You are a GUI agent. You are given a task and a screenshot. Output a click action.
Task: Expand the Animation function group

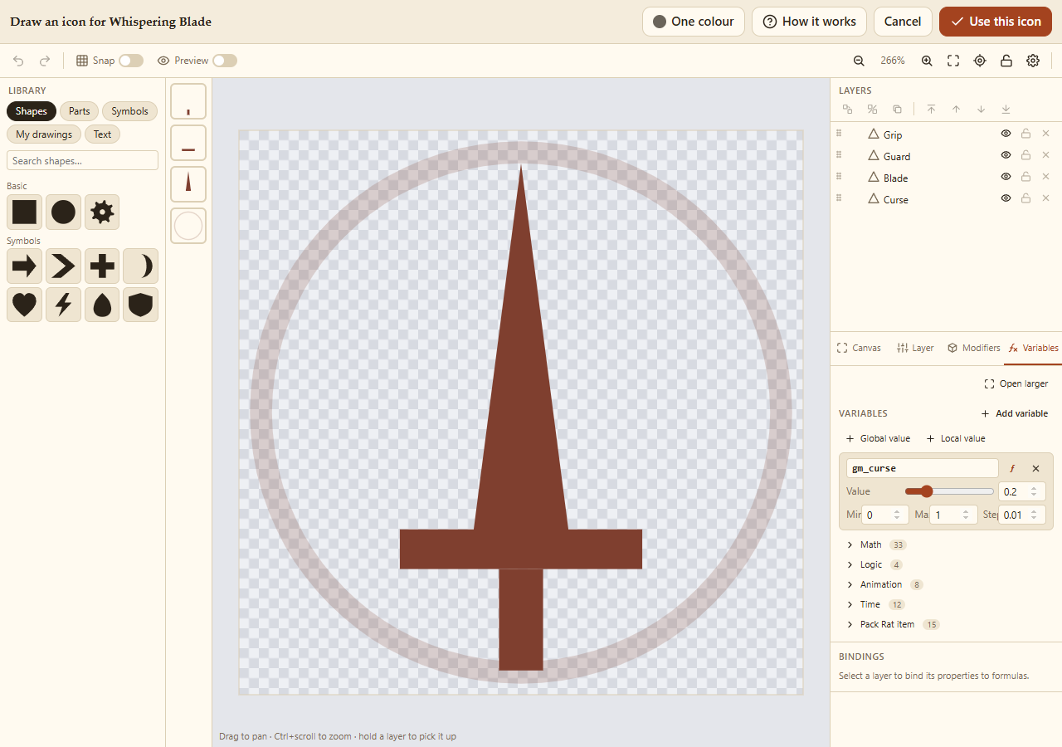pyautogui.click(x=884, y=584)
